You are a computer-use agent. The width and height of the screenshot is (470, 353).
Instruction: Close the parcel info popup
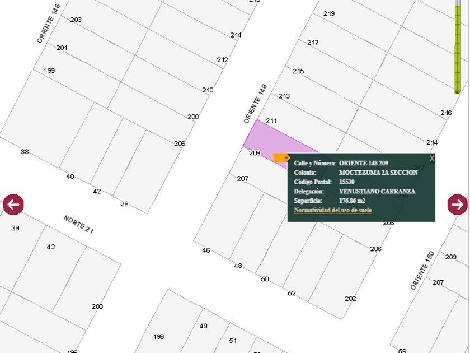[x=432, y=159]
